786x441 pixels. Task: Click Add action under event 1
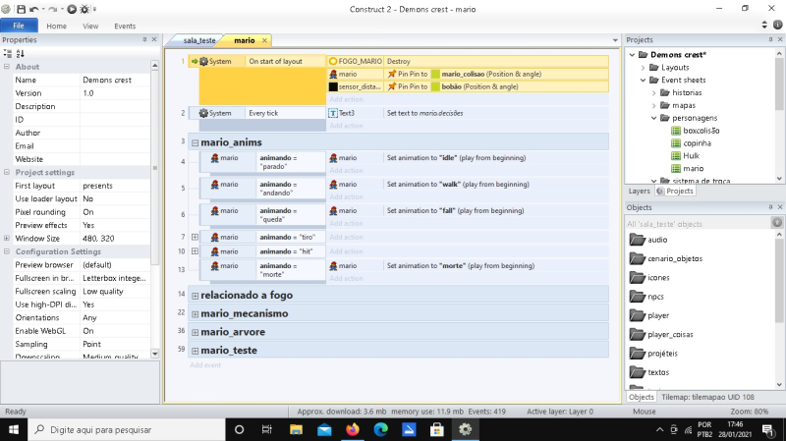346,99
